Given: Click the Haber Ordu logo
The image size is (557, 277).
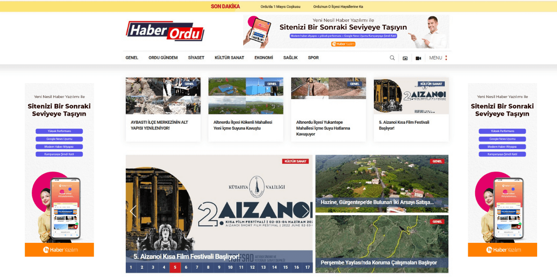Looking at the screenshot, I should [x=165, y=31].
